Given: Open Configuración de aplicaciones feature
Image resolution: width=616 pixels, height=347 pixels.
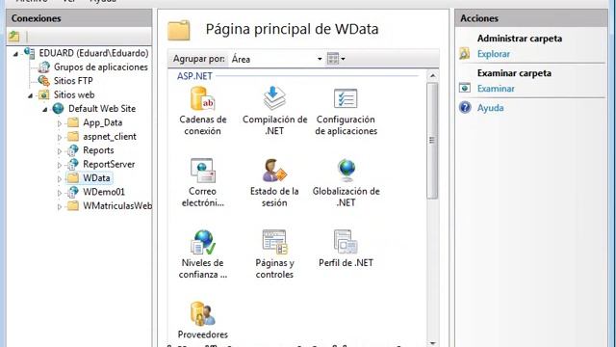Looking at the screenshot, I should 346,111.
